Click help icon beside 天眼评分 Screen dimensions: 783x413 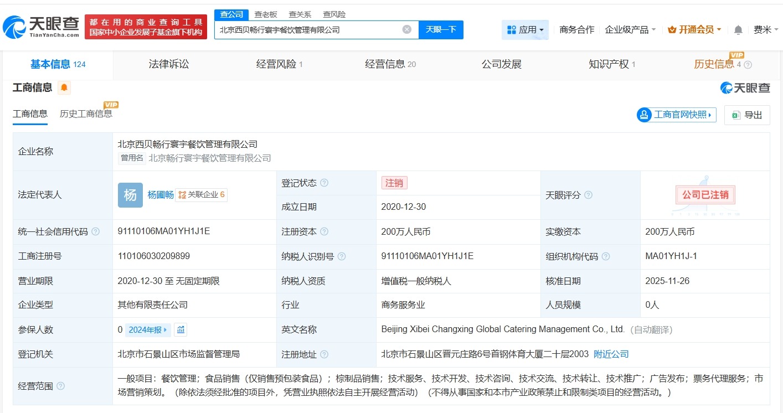coord(589,195)
